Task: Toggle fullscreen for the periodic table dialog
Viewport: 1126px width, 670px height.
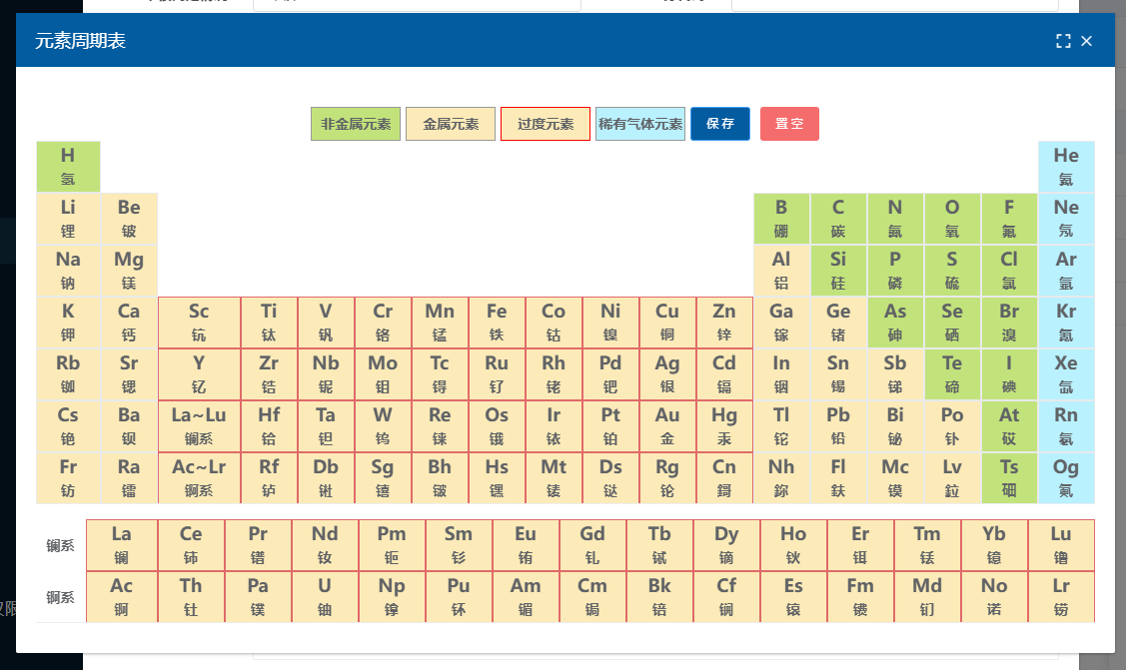Action: 1063,41
